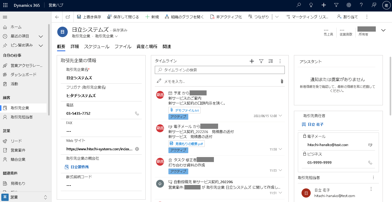Switch to the 詳細 tab

[75, 47]
